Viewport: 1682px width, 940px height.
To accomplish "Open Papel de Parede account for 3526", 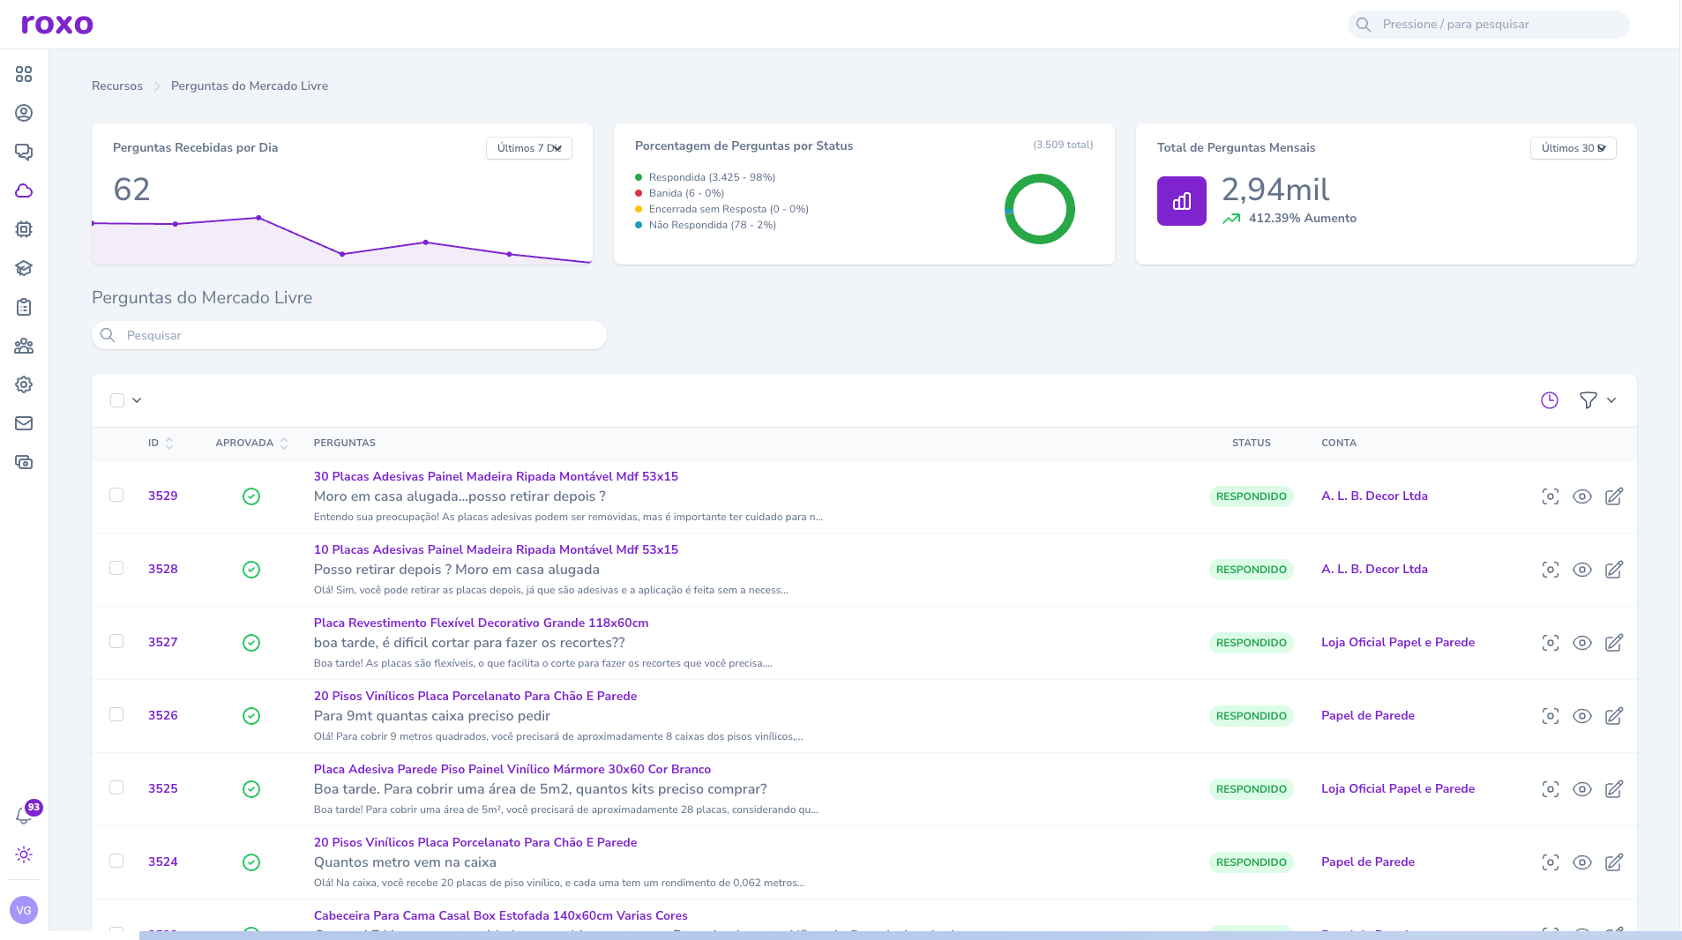I will pyautogui.click(x=1368, y=715).
